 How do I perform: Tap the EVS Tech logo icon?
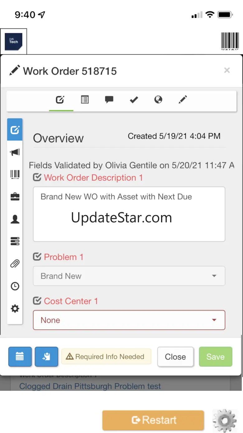[x=13, y=42]
